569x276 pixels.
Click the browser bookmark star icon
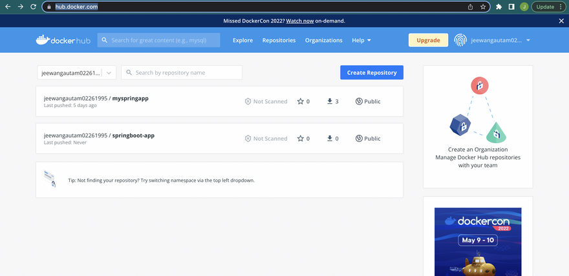[483, 6]
